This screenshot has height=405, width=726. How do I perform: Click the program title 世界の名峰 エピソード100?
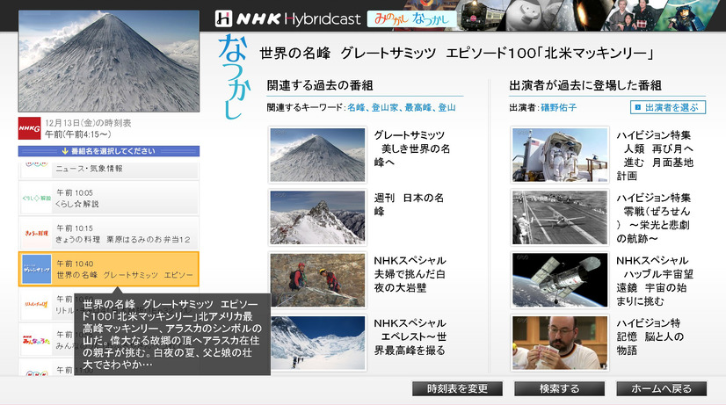pyautogui.click(x=456, y=54)
